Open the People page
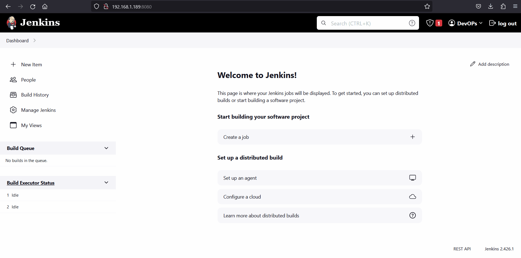Image resolution: width=521 pixels, height=258 pixels. 28,80
